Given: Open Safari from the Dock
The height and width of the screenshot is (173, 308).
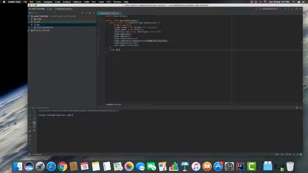Looking at the screenshot, I should tap(51, 167).
